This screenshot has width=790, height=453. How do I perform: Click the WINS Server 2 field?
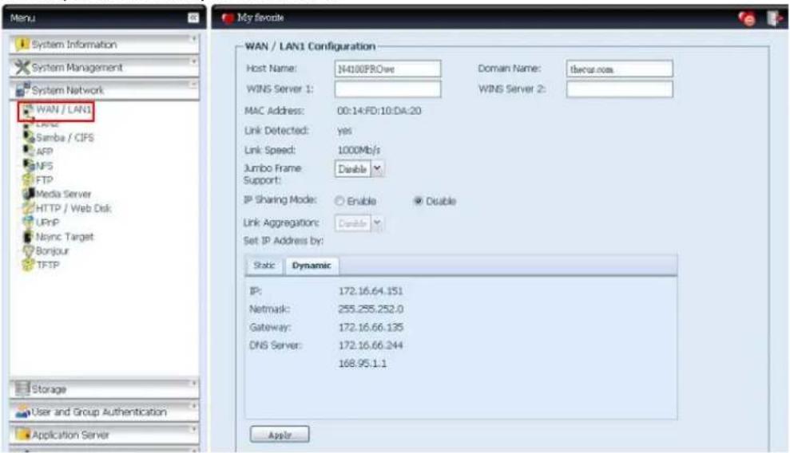[x=619, y=89]
